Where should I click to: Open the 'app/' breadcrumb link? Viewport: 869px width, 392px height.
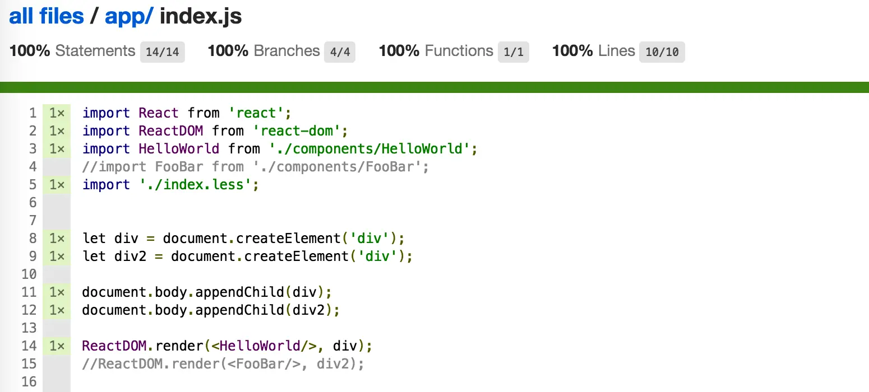click(129, 16)
